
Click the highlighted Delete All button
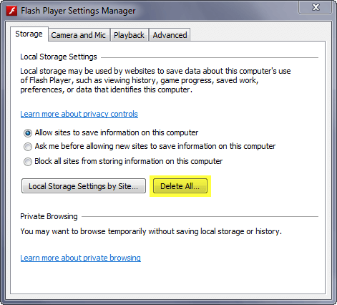point(180,186)
